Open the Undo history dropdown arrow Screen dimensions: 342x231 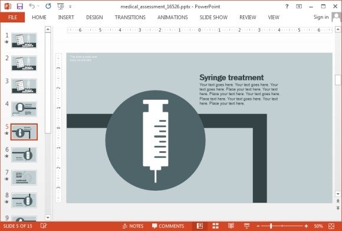click(38, 6)
